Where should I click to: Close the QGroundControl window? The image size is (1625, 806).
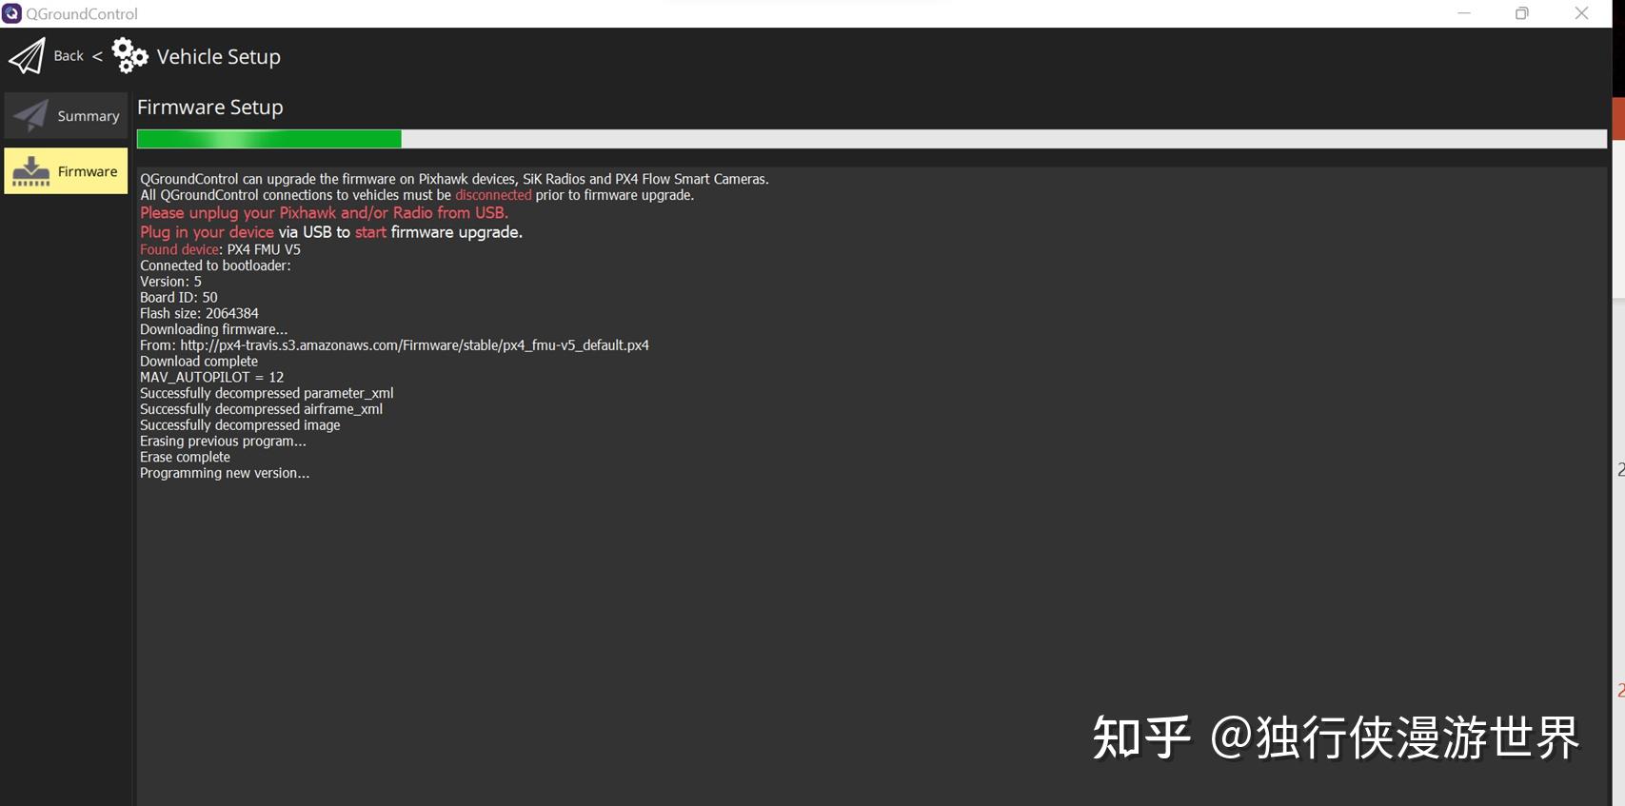pos(1581,13)
